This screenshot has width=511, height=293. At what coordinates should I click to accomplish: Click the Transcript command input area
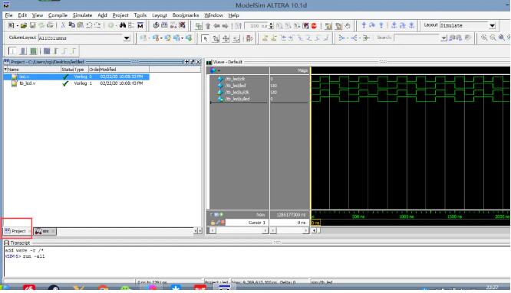(x=257, y=262)
